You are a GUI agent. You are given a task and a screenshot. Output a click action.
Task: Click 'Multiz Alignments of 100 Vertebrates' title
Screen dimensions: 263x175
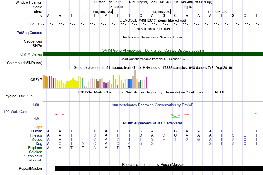153,123
